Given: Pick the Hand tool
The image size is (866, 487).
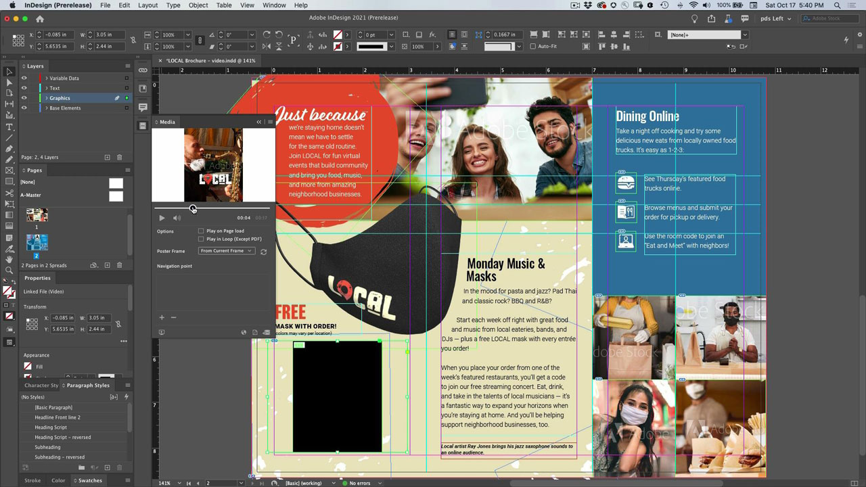Looking at the screenshot, I should click(9, 260).
